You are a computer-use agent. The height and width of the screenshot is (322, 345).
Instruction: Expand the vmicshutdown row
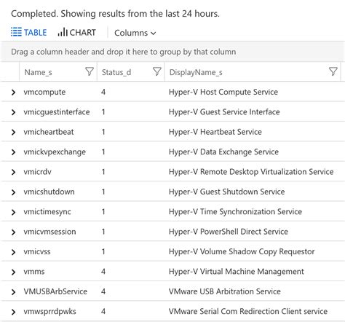point(13,192)
